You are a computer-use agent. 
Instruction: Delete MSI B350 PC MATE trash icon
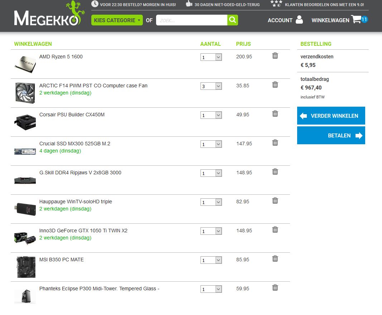[275, 259]
